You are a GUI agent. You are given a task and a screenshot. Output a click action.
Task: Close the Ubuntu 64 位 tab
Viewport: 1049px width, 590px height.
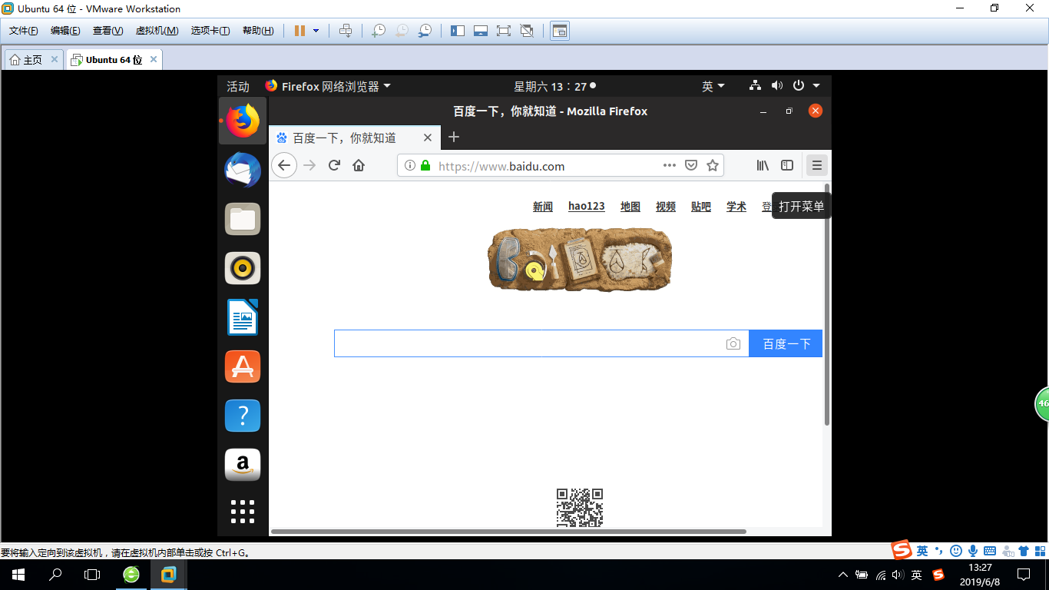point(154,59)
